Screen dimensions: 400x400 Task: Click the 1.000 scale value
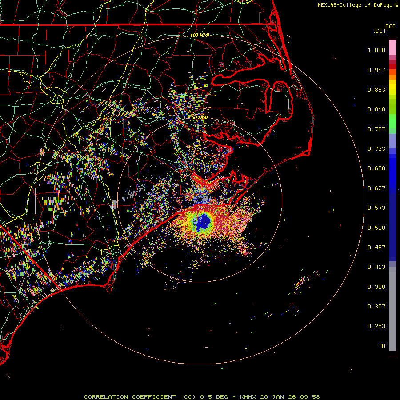pyautogui.click(x=376, y=50)
